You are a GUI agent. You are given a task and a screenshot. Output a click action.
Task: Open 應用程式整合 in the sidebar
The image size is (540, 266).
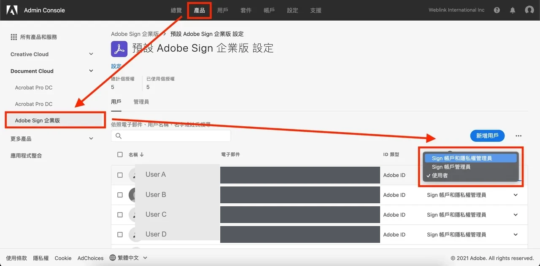click(x=26, y=155)
